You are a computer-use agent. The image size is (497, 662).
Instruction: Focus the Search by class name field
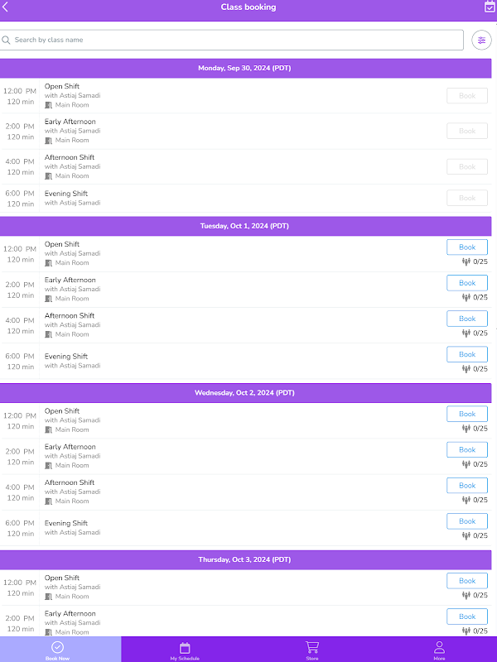coord(232,40)
